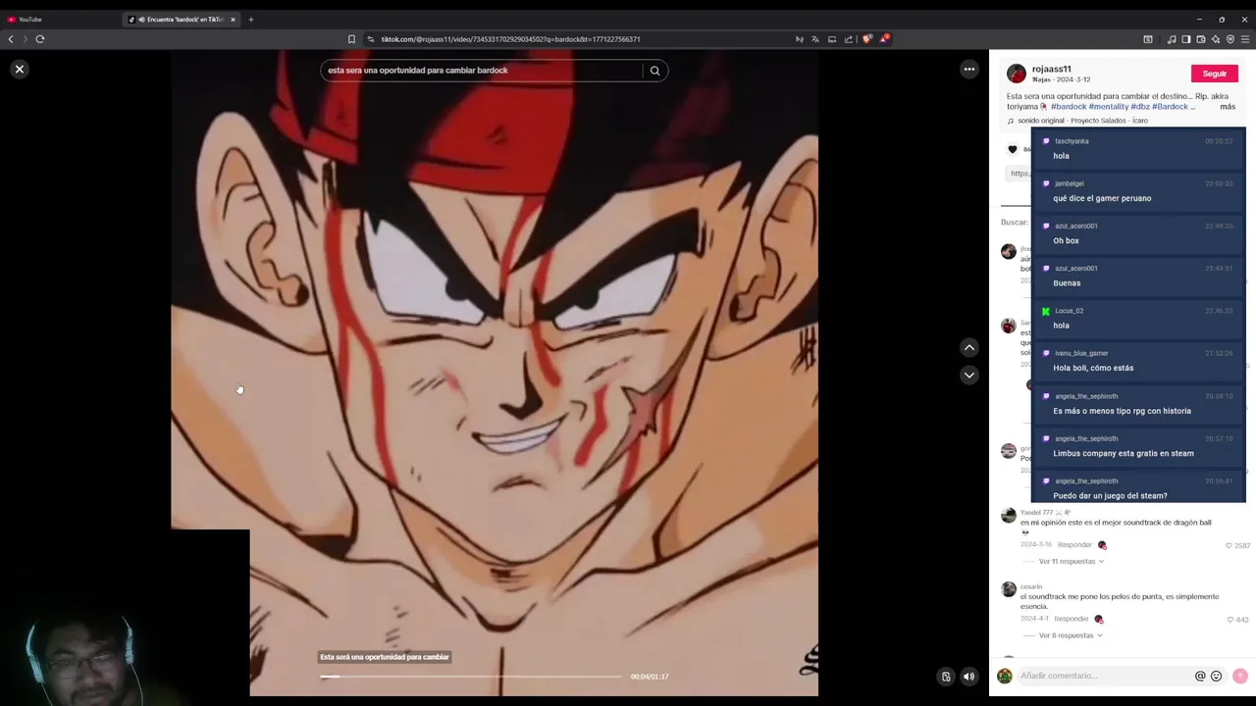Image resolution: width=1256 pixels, height=706 pixels.
Task: Open the #mentality hashtag link
Action: (1109, 106)
